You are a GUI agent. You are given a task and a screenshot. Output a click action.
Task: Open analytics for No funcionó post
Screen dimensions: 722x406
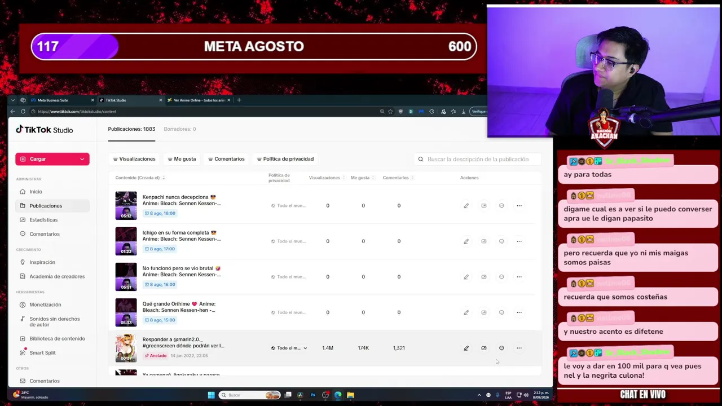483,277
